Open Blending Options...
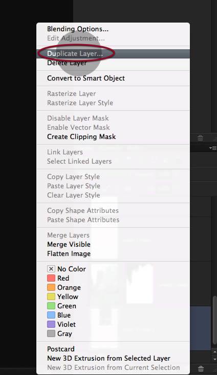The image size is (217, 375). tap(78, 29)
